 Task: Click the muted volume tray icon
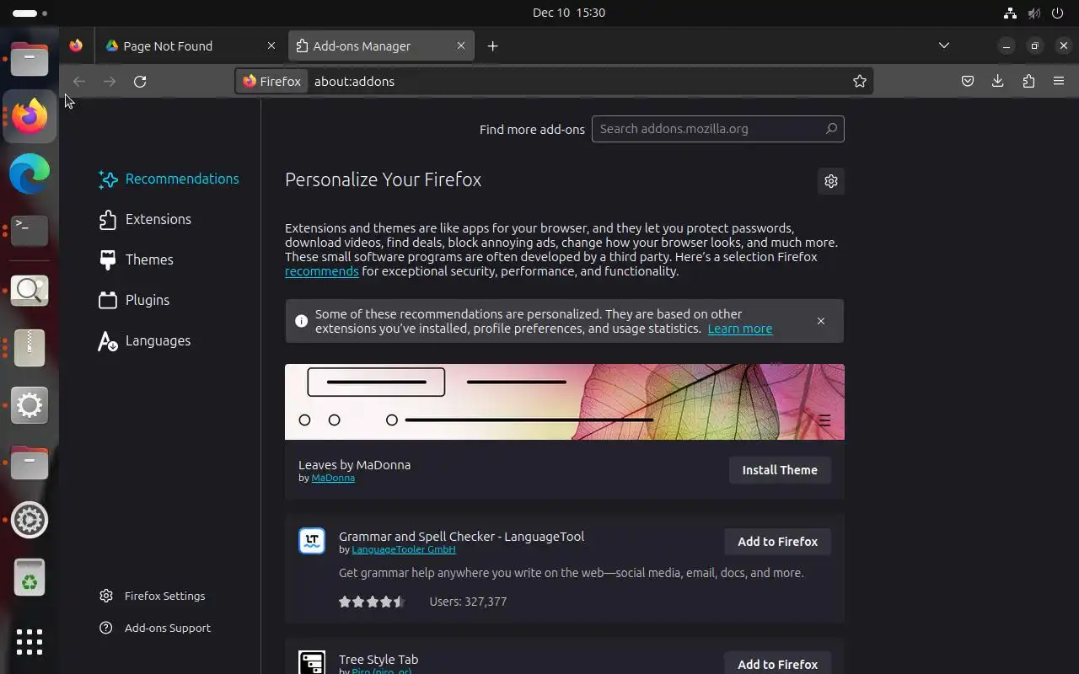pos(1034,13)
